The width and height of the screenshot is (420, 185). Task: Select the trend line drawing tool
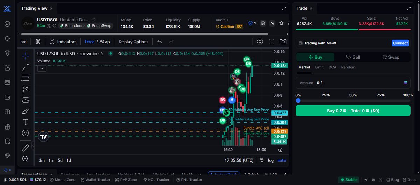coord(25,67)
